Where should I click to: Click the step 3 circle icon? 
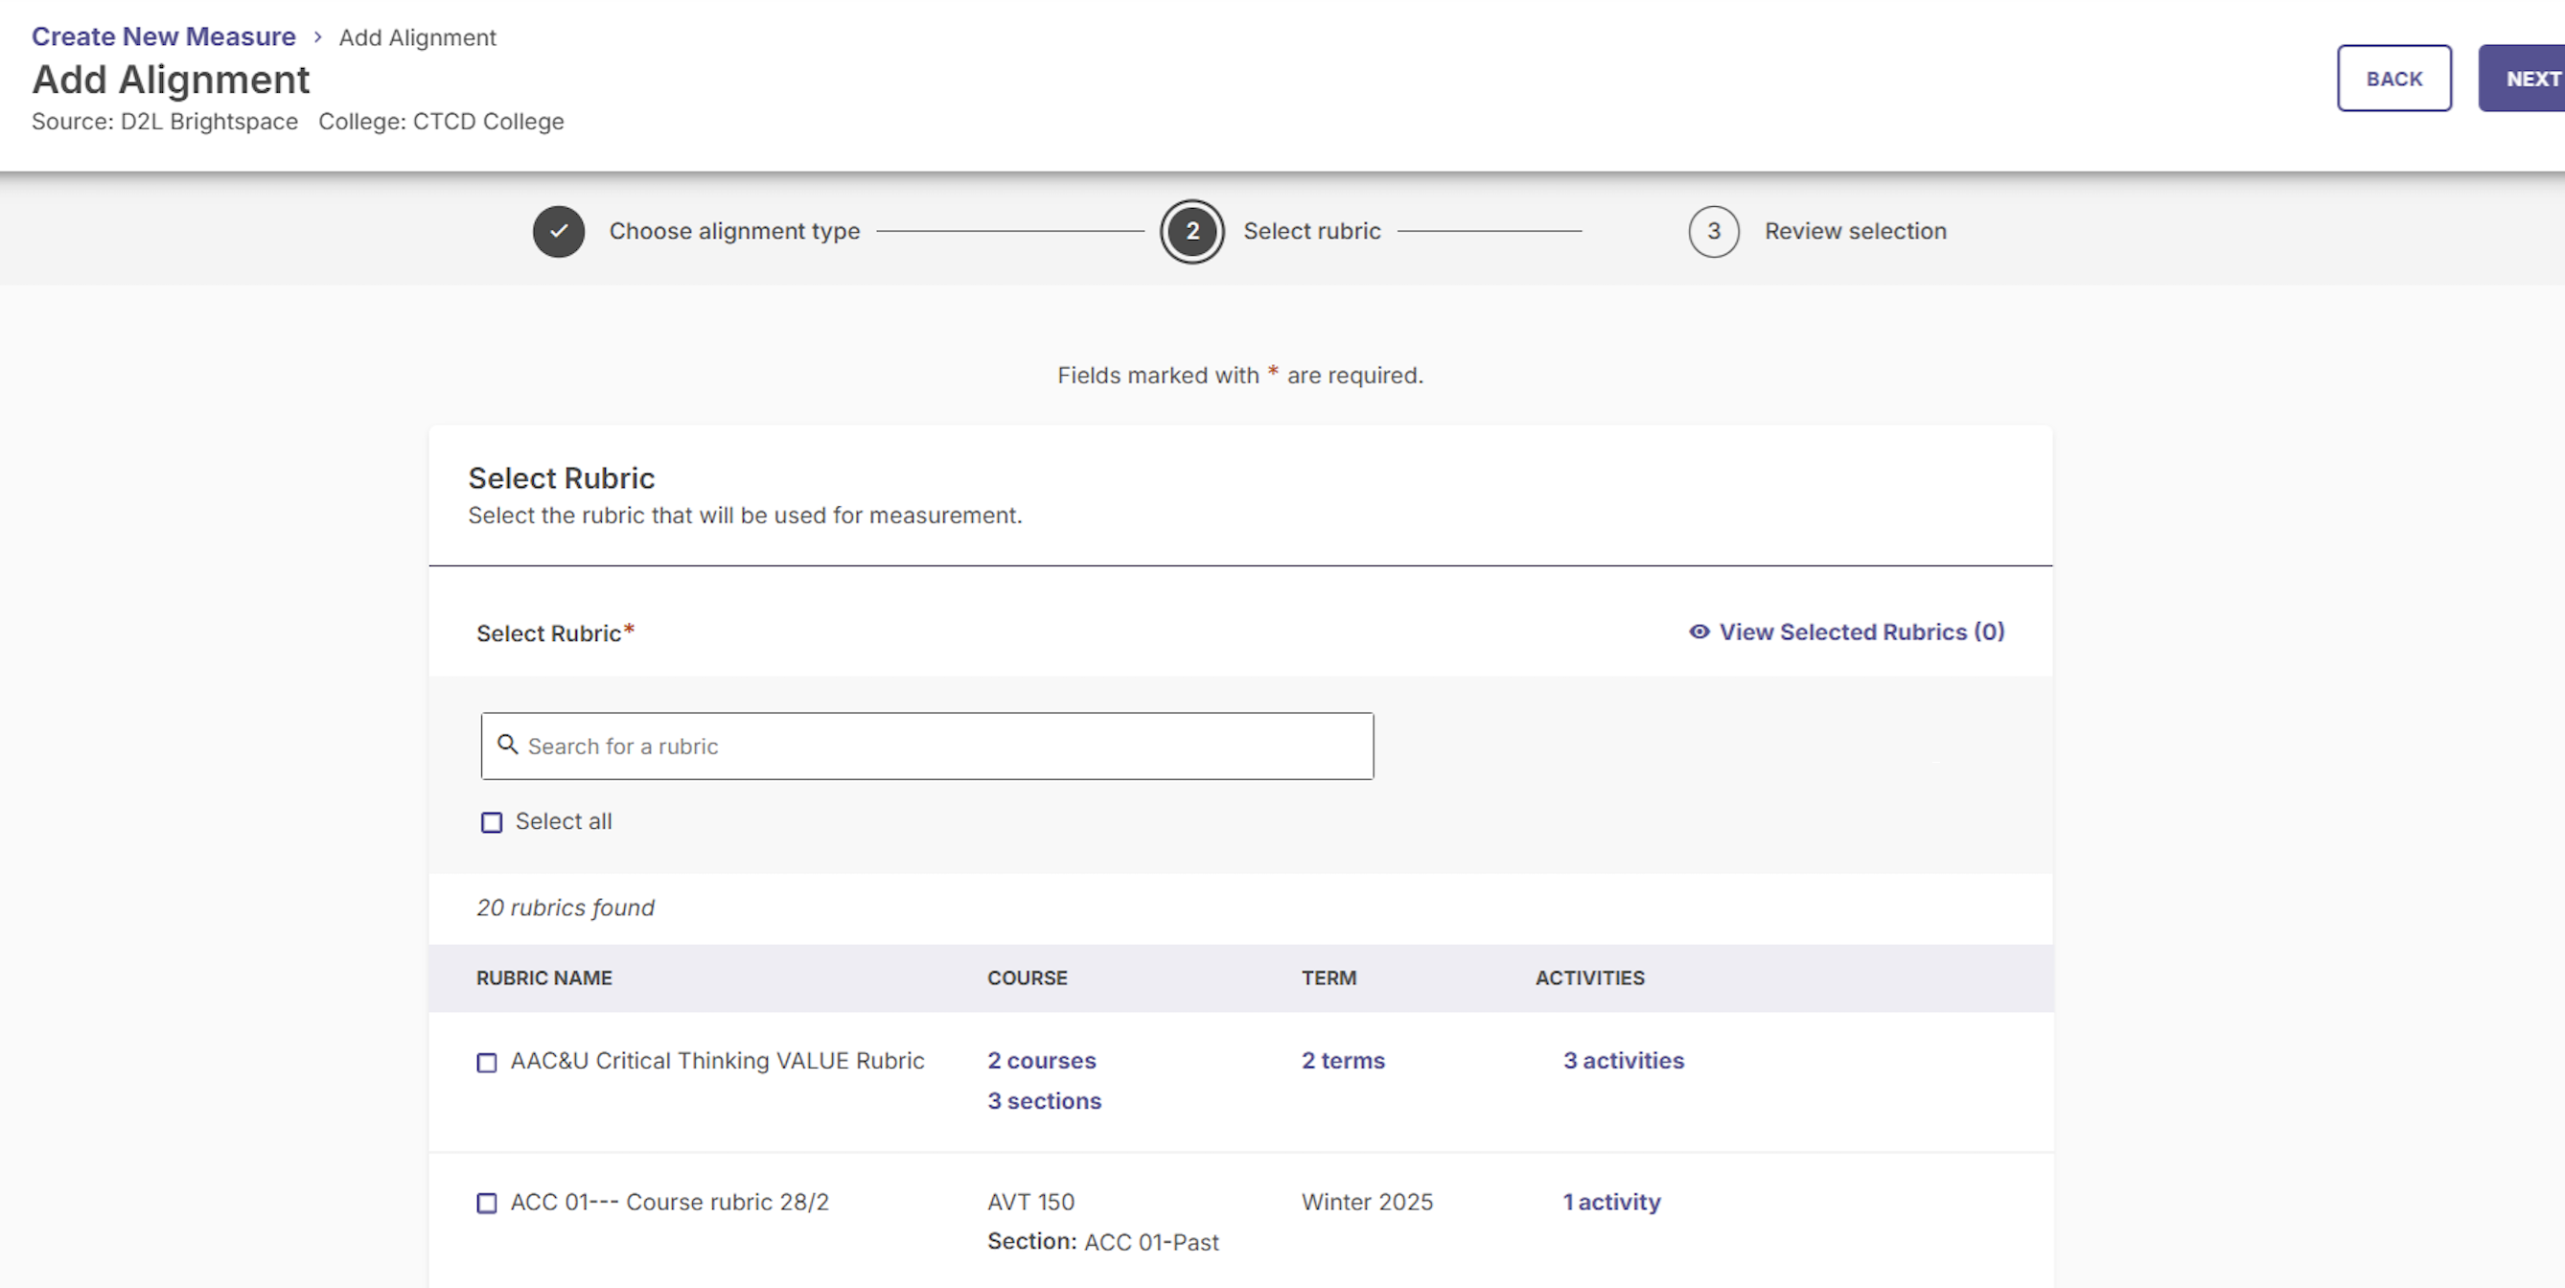pyautogui.click(x=1714, y=231)
